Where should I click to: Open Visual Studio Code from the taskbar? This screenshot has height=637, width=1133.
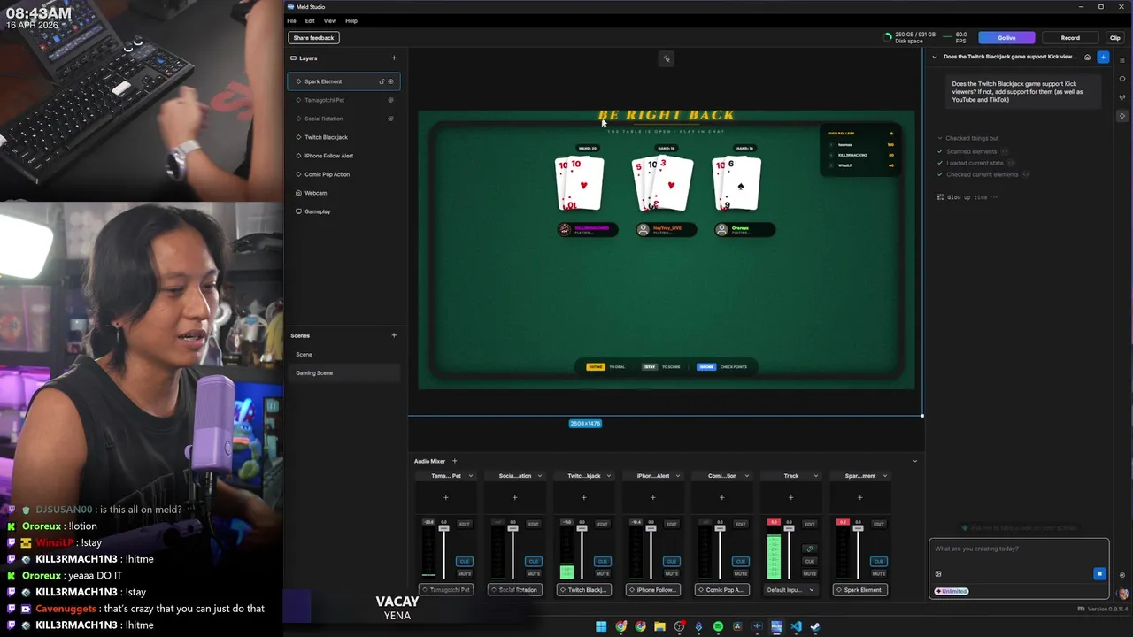click(x=796, y=626)
